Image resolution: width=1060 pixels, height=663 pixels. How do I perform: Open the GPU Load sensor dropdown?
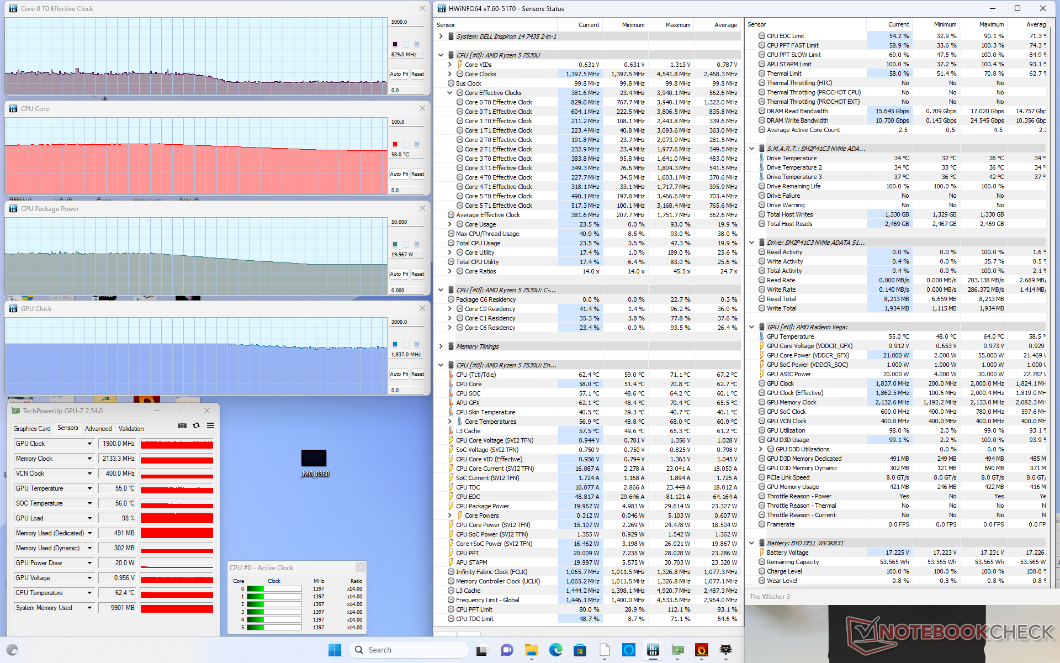coord(89,518)
